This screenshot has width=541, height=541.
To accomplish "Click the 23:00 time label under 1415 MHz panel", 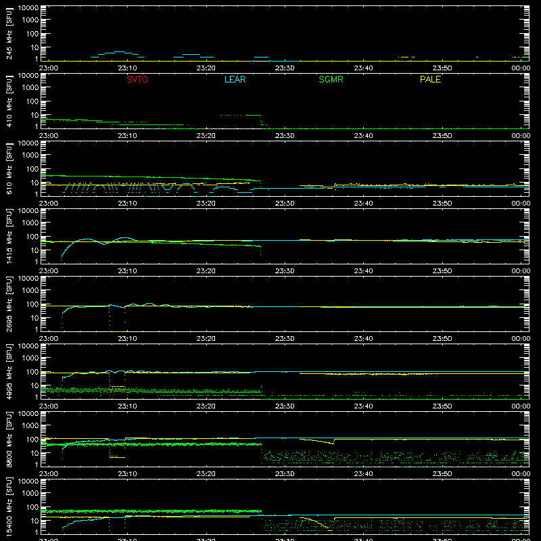I will (x=48, y=271).
